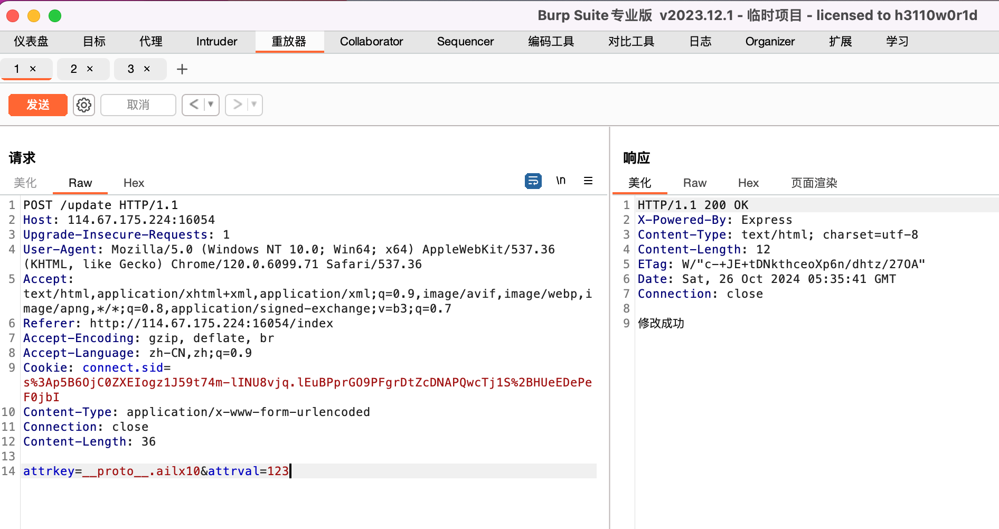Switch to the Intruder tool
This screenshot has height=529, width=999.
coord(216,41)
